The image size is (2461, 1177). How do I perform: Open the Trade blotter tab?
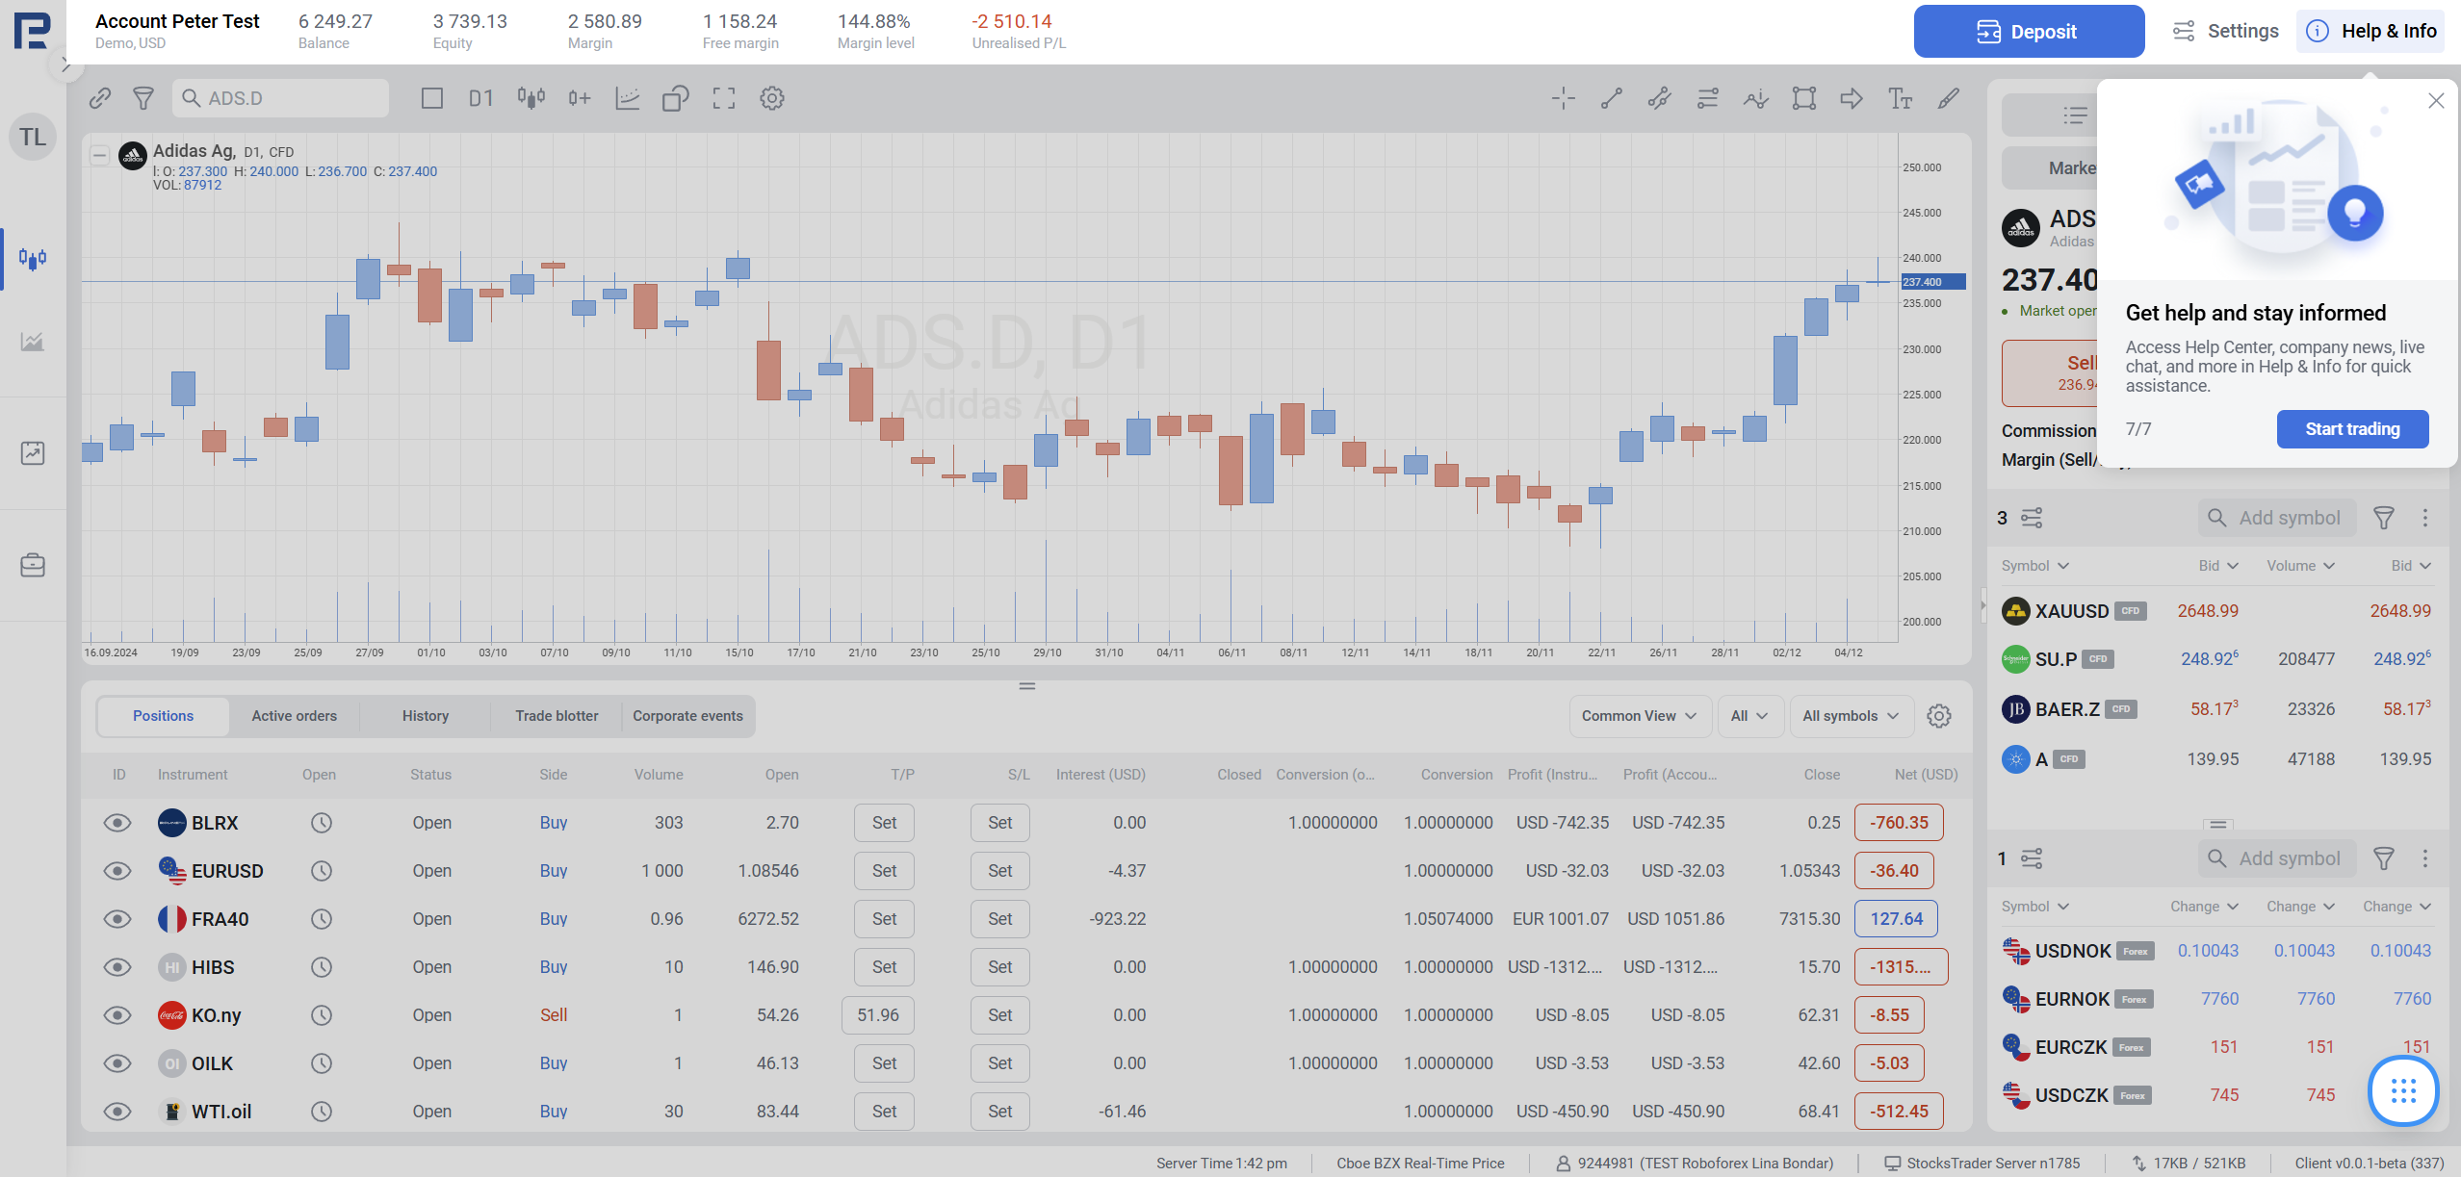point(557,716)
